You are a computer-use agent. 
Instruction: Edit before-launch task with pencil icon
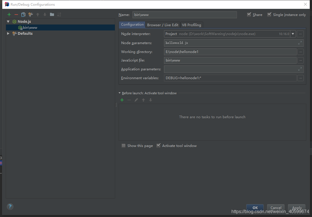pos(136,100)
